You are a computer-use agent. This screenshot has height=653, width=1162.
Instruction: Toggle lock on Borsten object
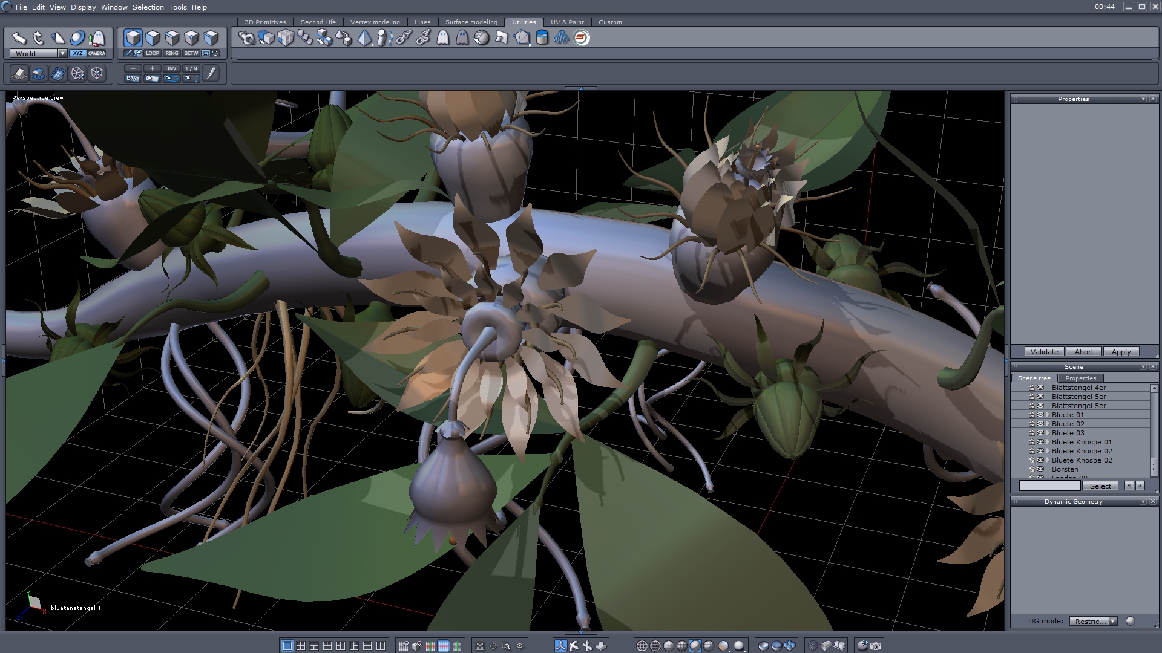point(1032,469)
